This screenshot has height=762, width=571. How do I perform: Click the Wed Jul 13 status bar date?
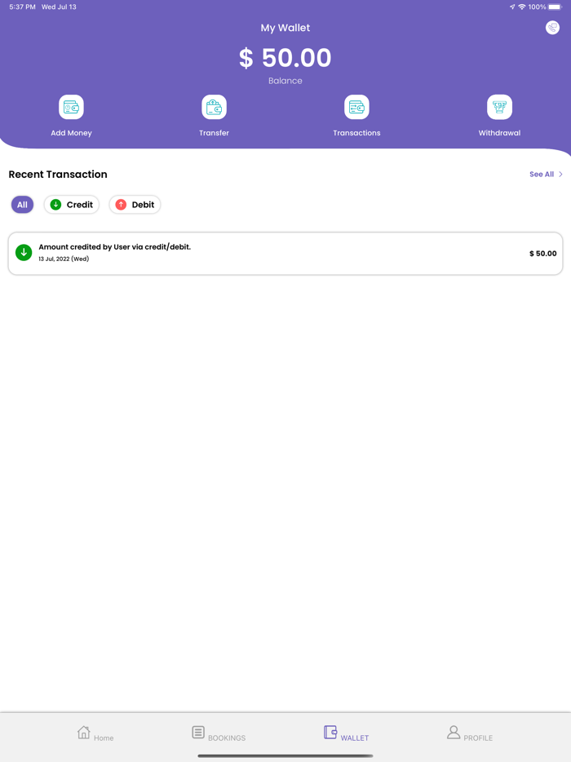click(59, 7)
